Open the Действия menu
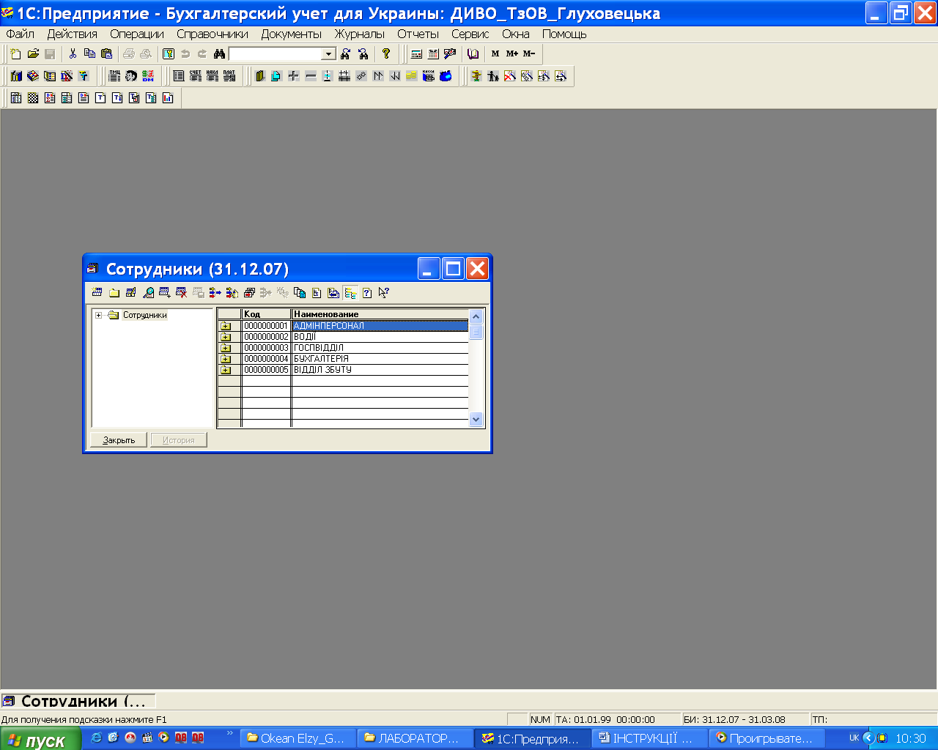This screenshot has height=750, width=938. 73,34
